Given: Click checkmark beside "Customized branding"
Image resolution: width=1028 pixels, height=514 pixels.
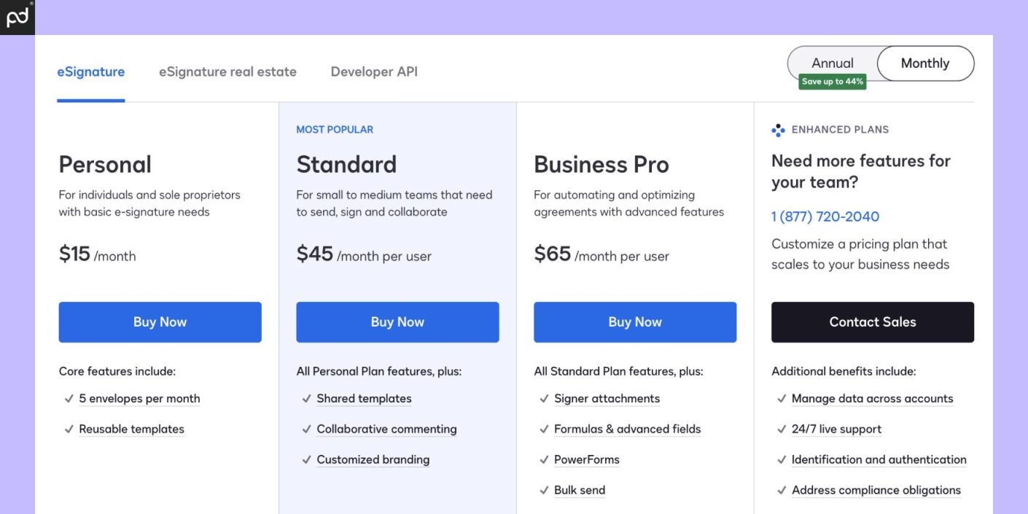Looking at the screenshot, I should [306, 459].
